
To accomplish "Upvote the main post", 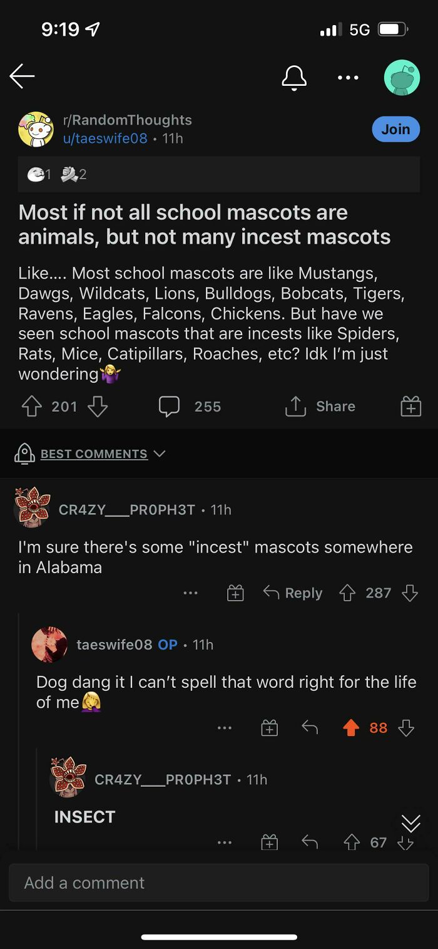I will pos(31,407).
